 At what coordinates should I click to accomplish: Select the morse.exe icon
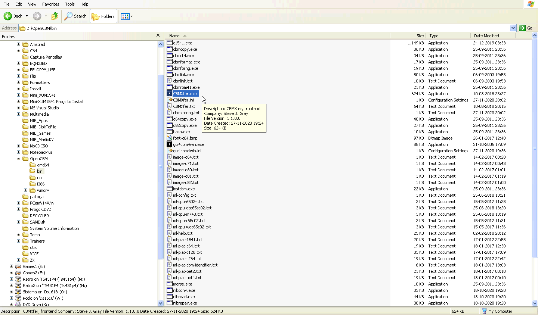click(170, 284)
